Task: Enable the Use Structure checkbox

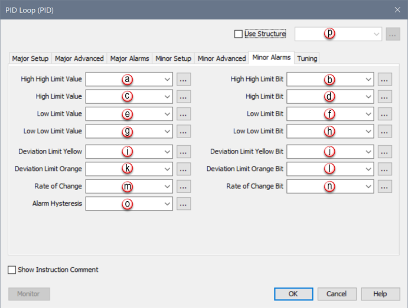Action: click(239, 34)
